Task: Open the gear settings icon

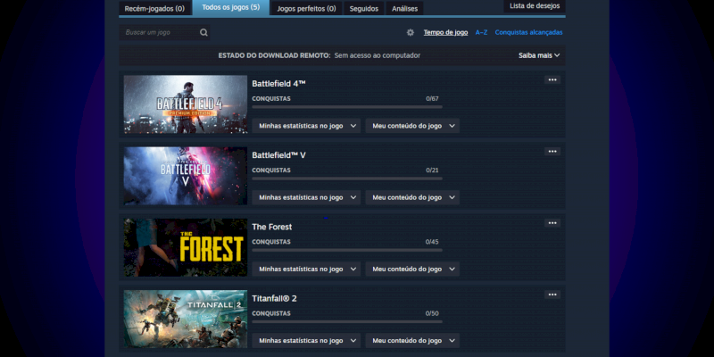Action: tap(411, 32)
